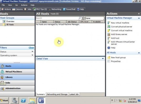Switch to the Summary tab
Viewport: 141px width, 104px height.
coord(41,94)
